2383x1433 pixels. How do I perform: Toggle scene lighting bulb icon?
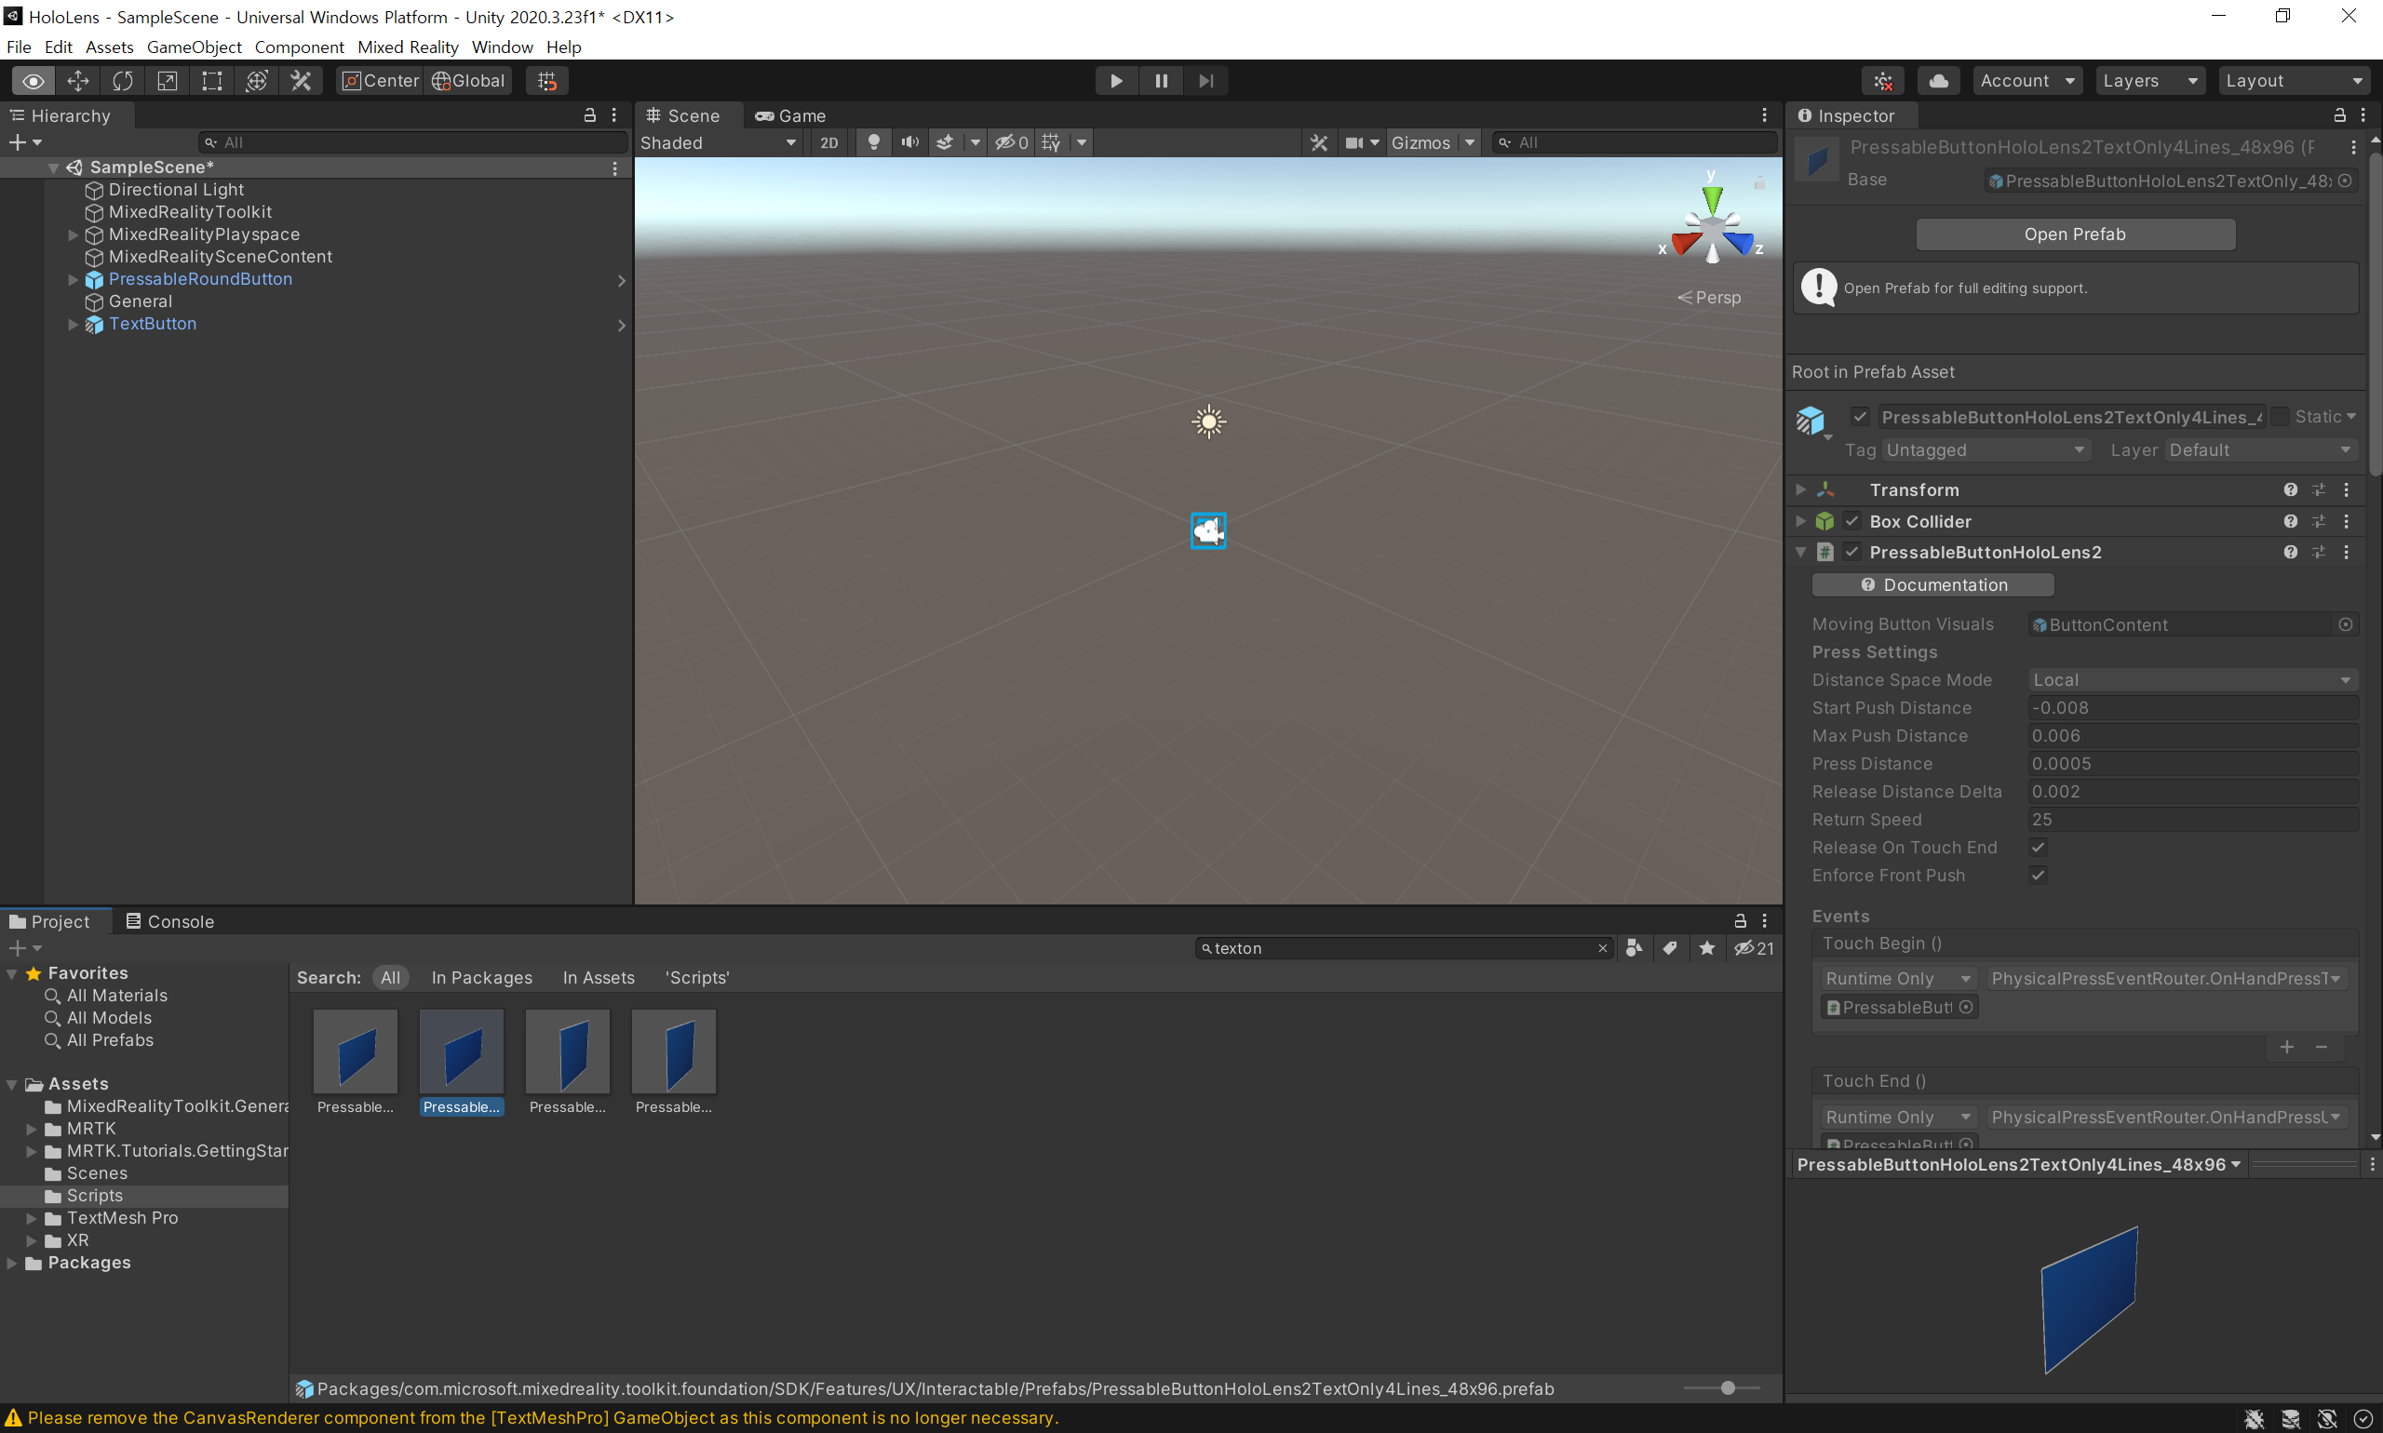pos(873,142)
